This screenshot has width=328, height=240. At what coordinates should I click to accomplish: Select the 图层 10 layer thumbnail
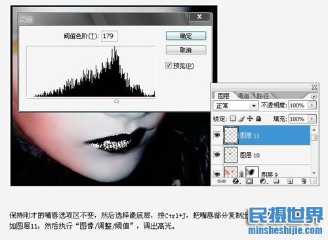(x=231, y=155)
